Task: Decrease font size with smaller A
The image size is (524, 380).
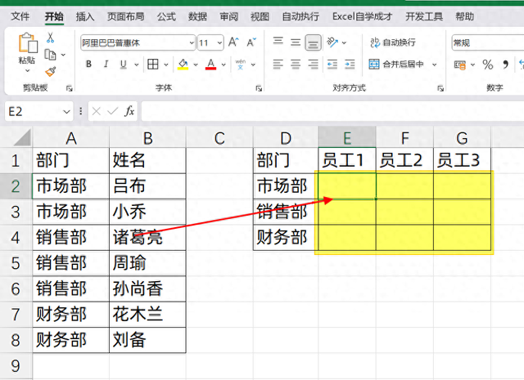Action: 251,42
